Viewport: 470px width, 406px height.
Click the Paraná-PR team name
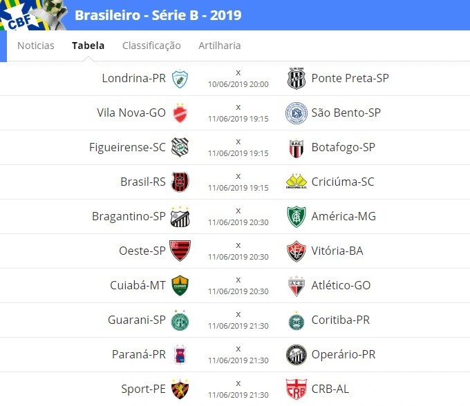(139, 354)
